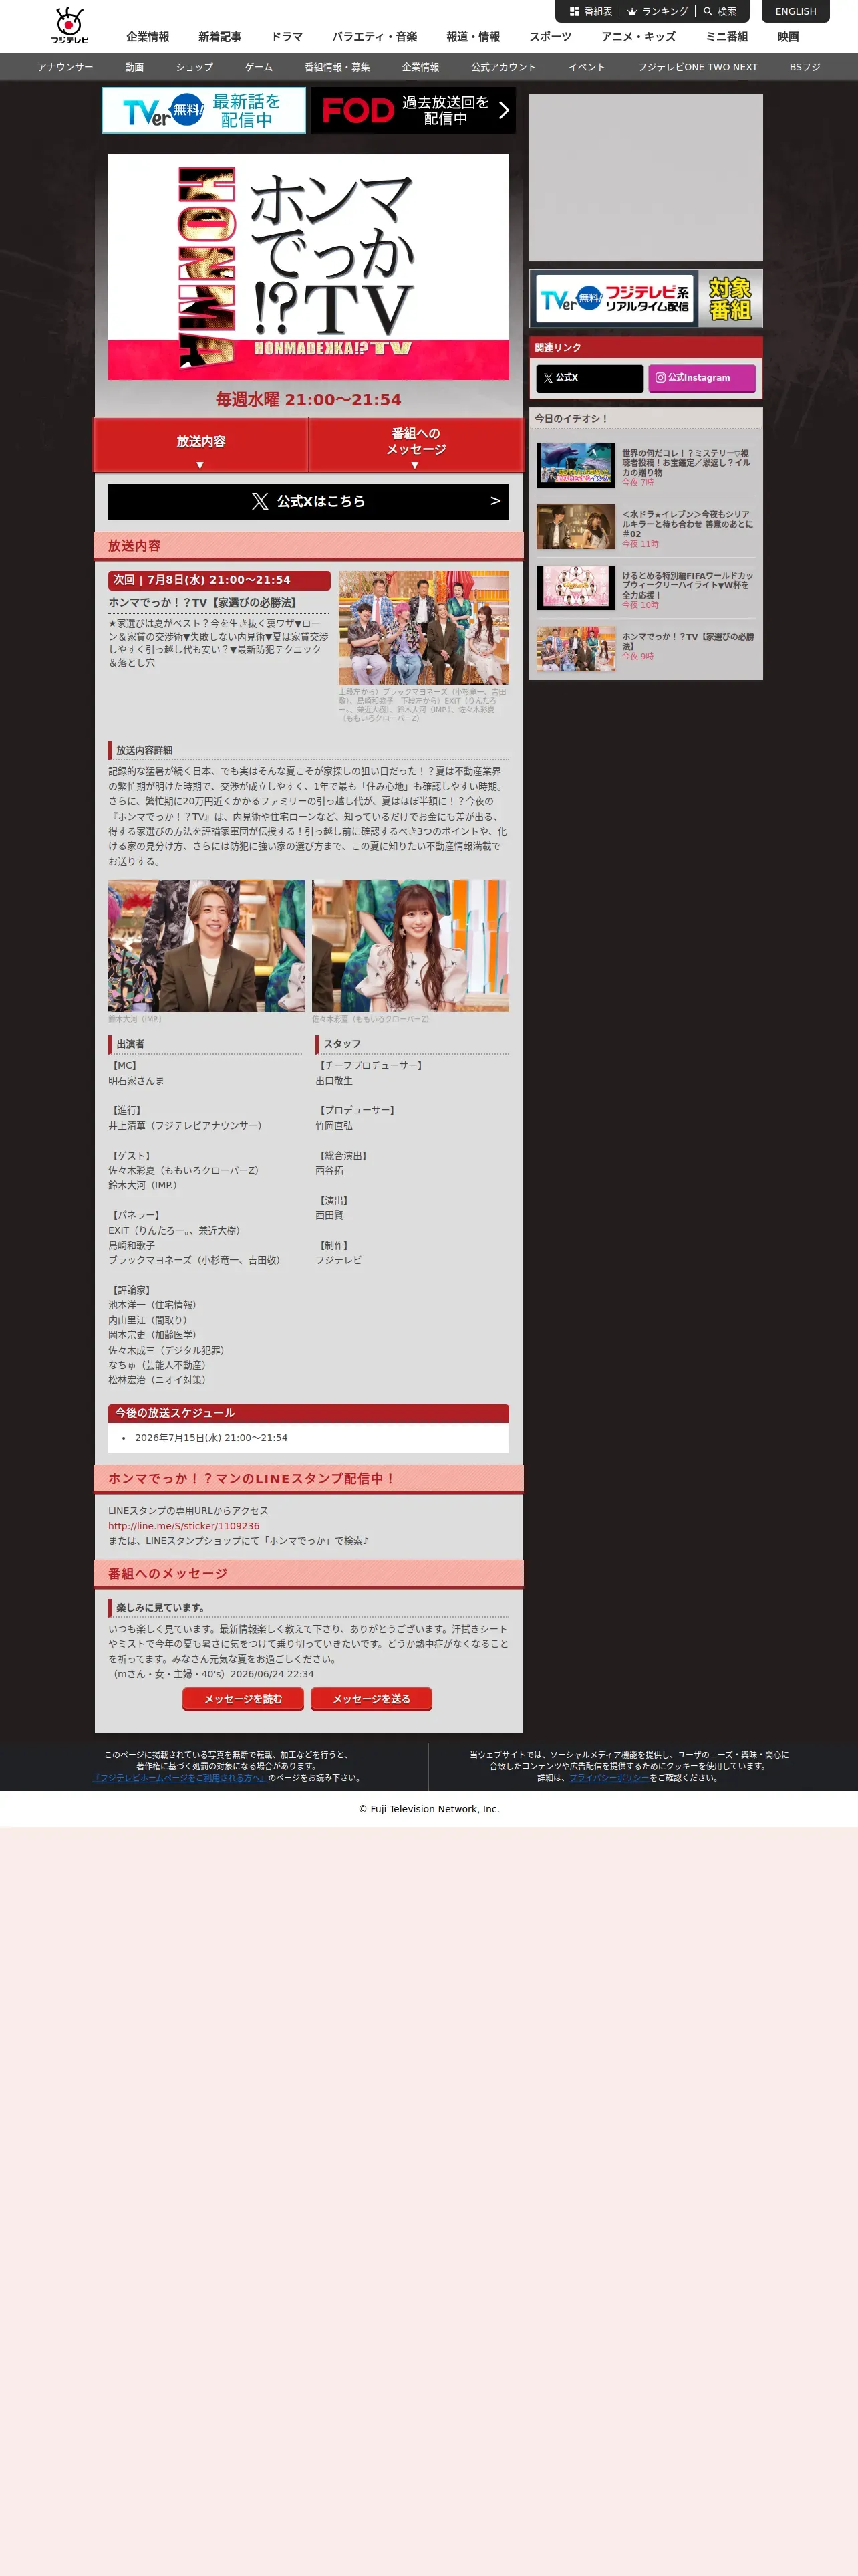
Task: Open 新着記事 in the main navigation
Action: tap(220, 37)
